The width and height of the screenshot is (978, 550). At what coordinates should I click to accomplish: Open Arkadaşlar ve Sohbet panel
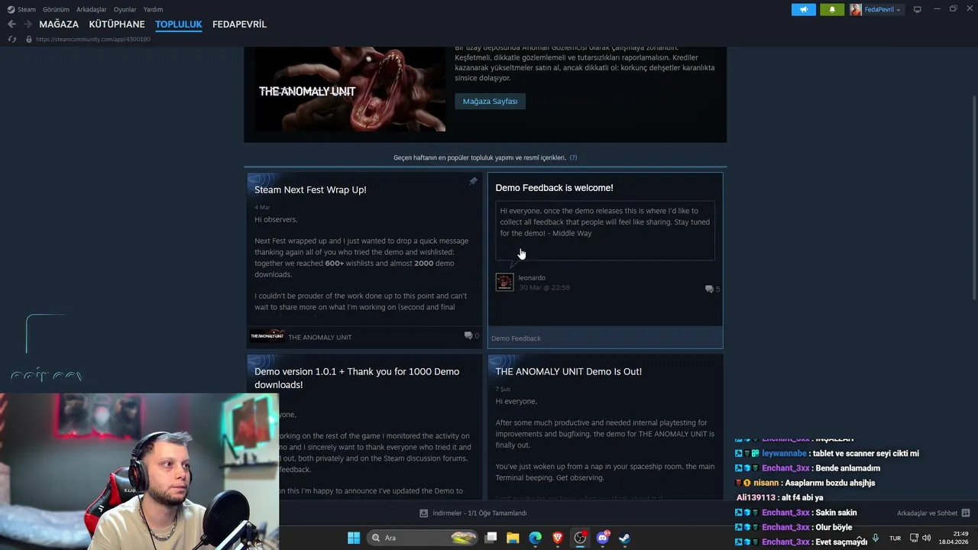pos(933,513)
